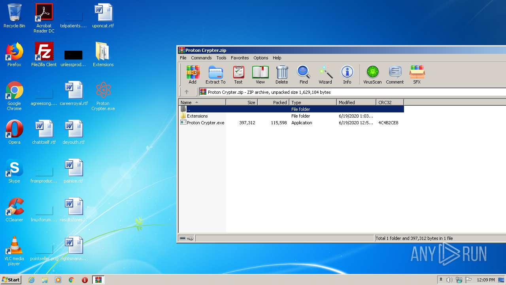This screenshot has height=285, width=506.
Task: Open the Help menu
Action: tap(277, 58)
